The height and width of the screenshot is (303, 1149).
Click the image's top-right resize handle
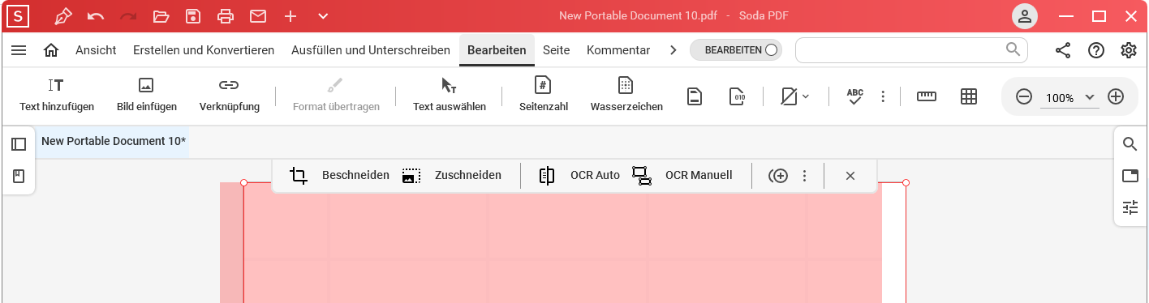(x=906, y=182)
